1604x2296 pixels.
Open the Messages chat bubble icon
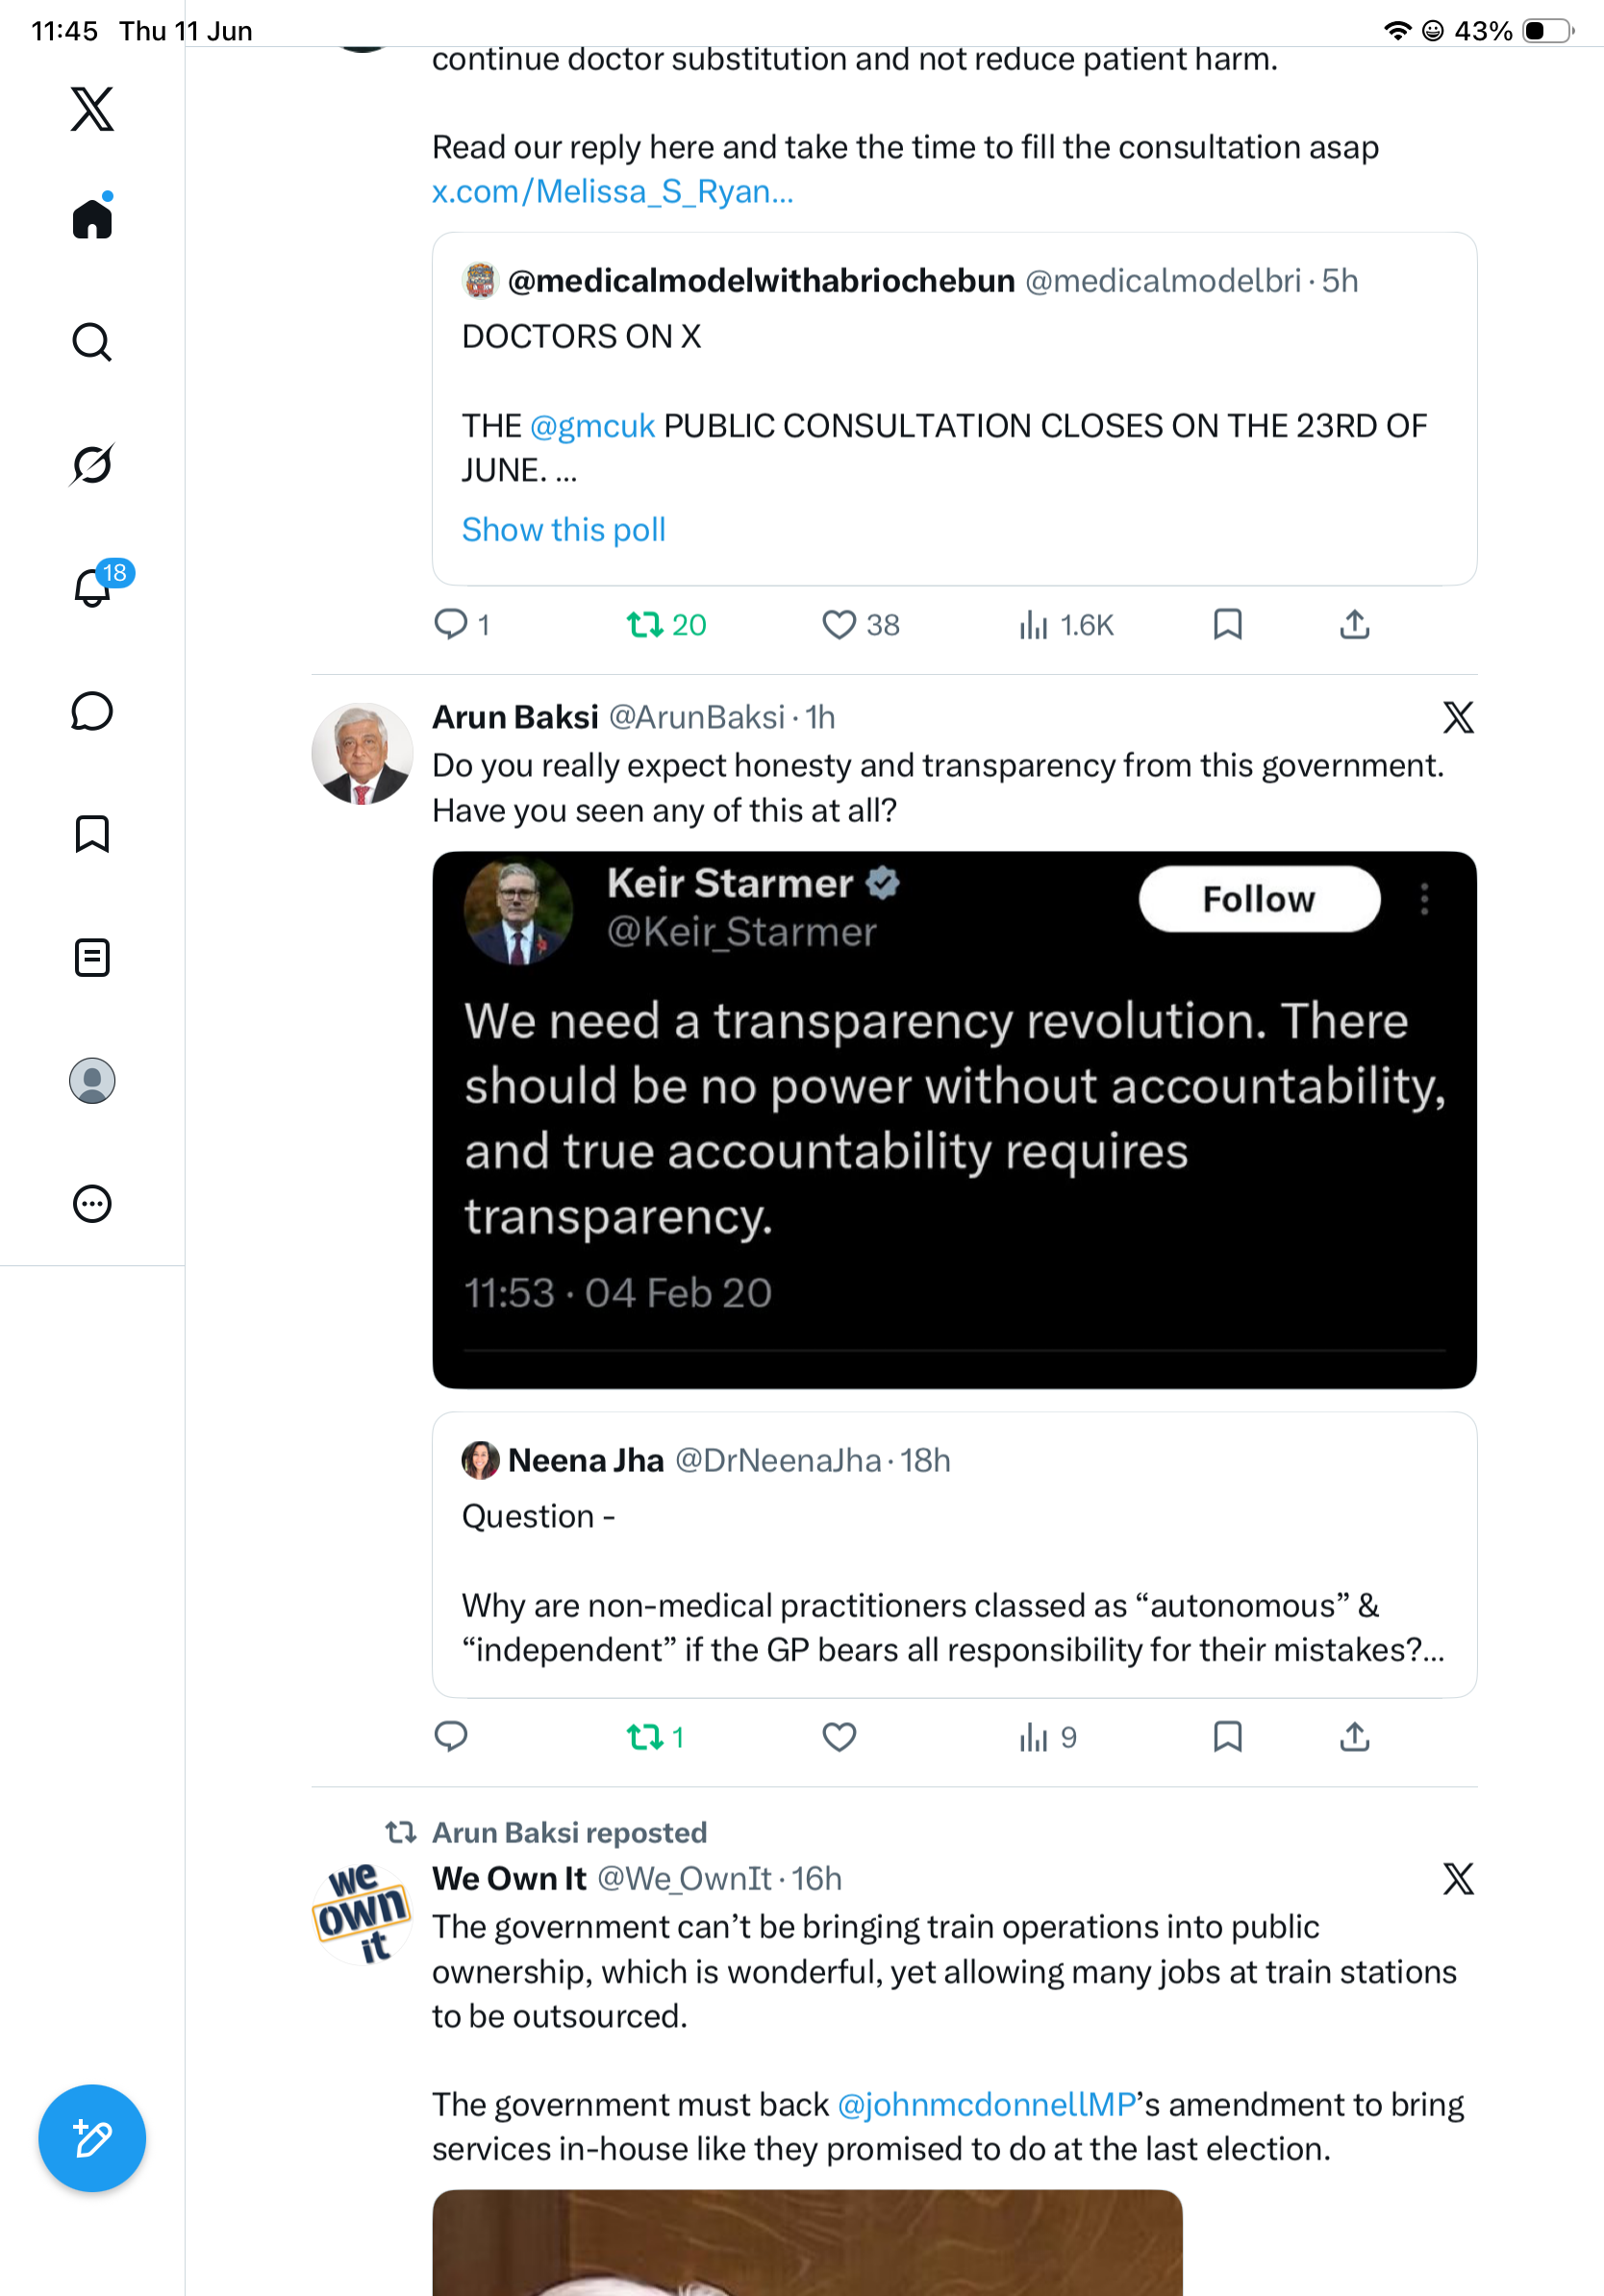pyautogui.click(x=92, y=711)
